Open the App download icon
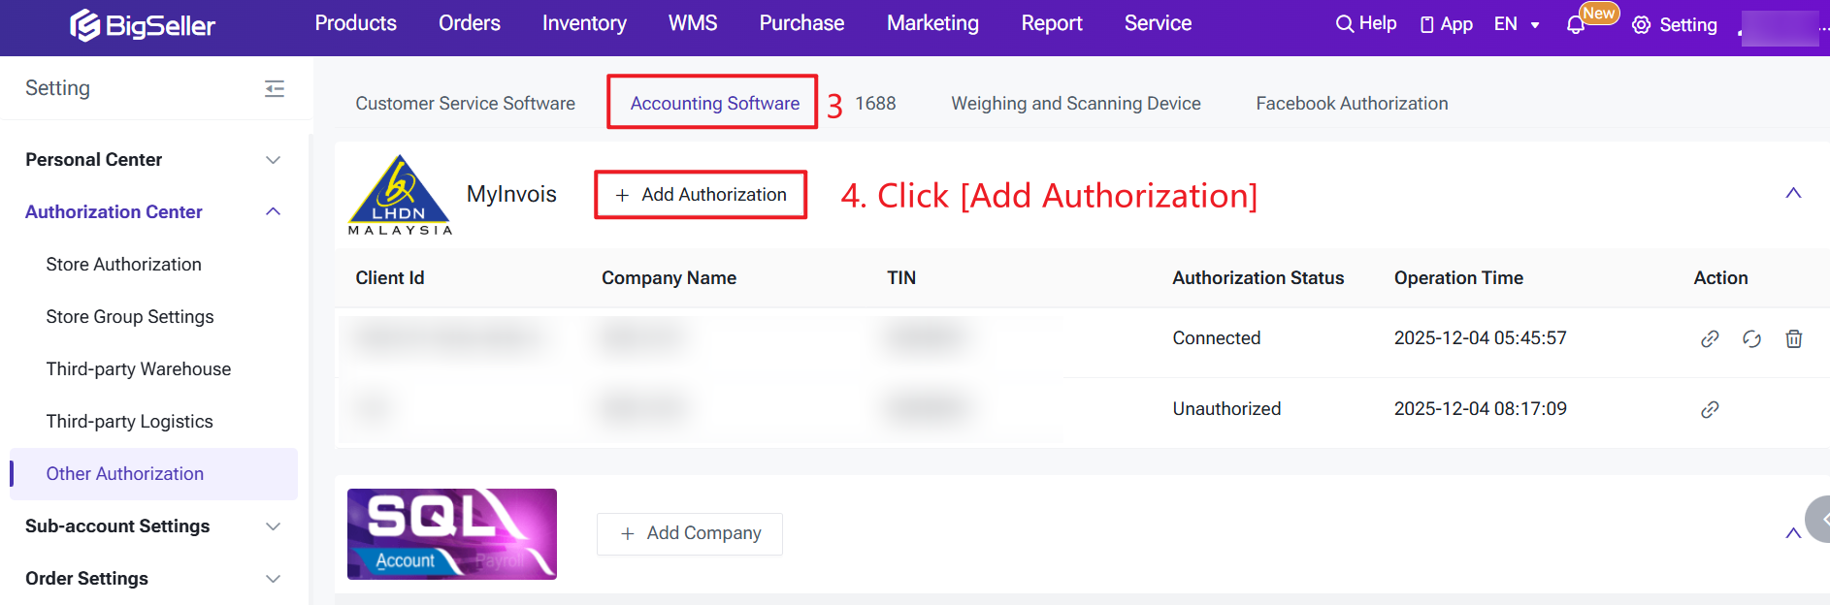 [1446, 24]
